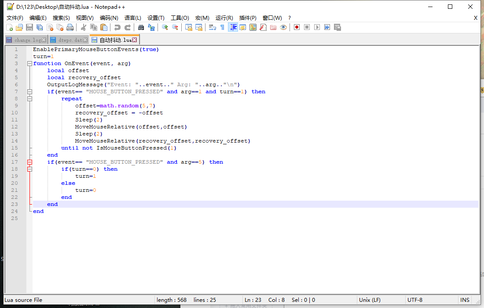Switch to the change.log tab
484x308 pixels.
pyautogui.click(x=26, y=40)
